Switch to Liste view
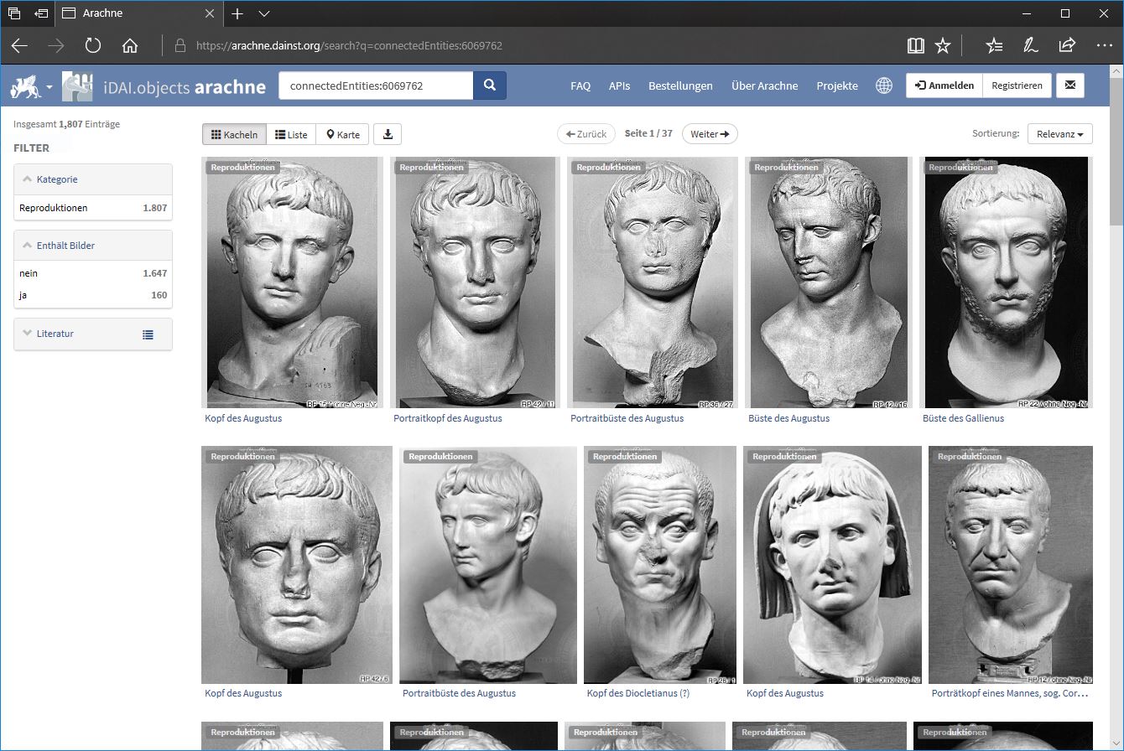 [291, 134]
